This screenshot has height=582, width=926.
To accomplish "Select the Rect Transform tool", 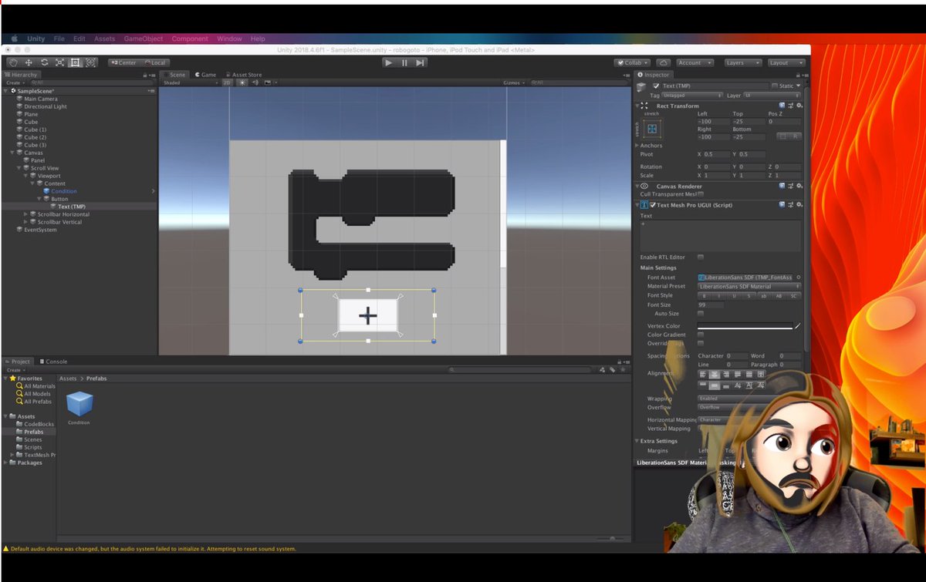I will coord(75,62).
